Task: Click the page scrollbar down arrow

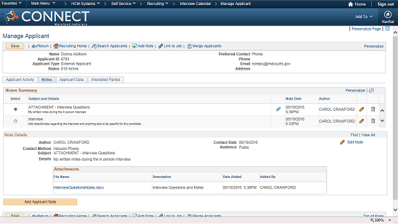Action: pyautogui.click(x=396, y=210)
